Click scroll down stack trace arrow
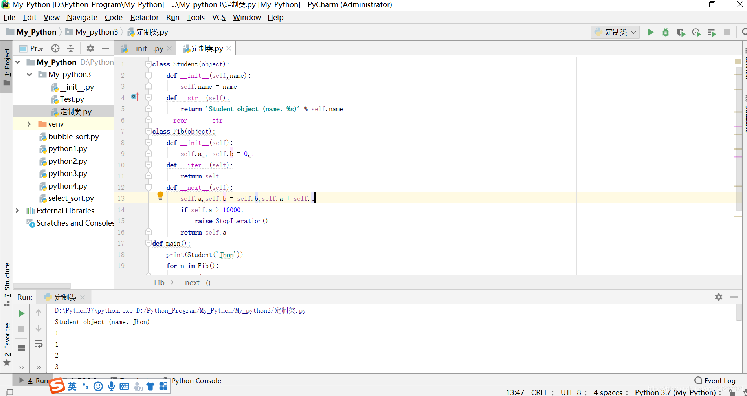This screenshot has width=747, height=396. [39, 328]
